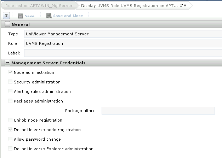Viewport: 222px width, 158px height.
Task: Click into the Package filter field
Action: pyautogui.click(x=158, y=111)
